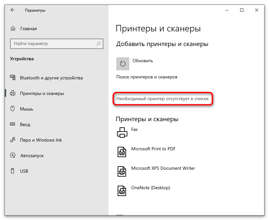Select the USB icon in the sidebar
The image size is (269, 220).
click(x=13, y=171)
